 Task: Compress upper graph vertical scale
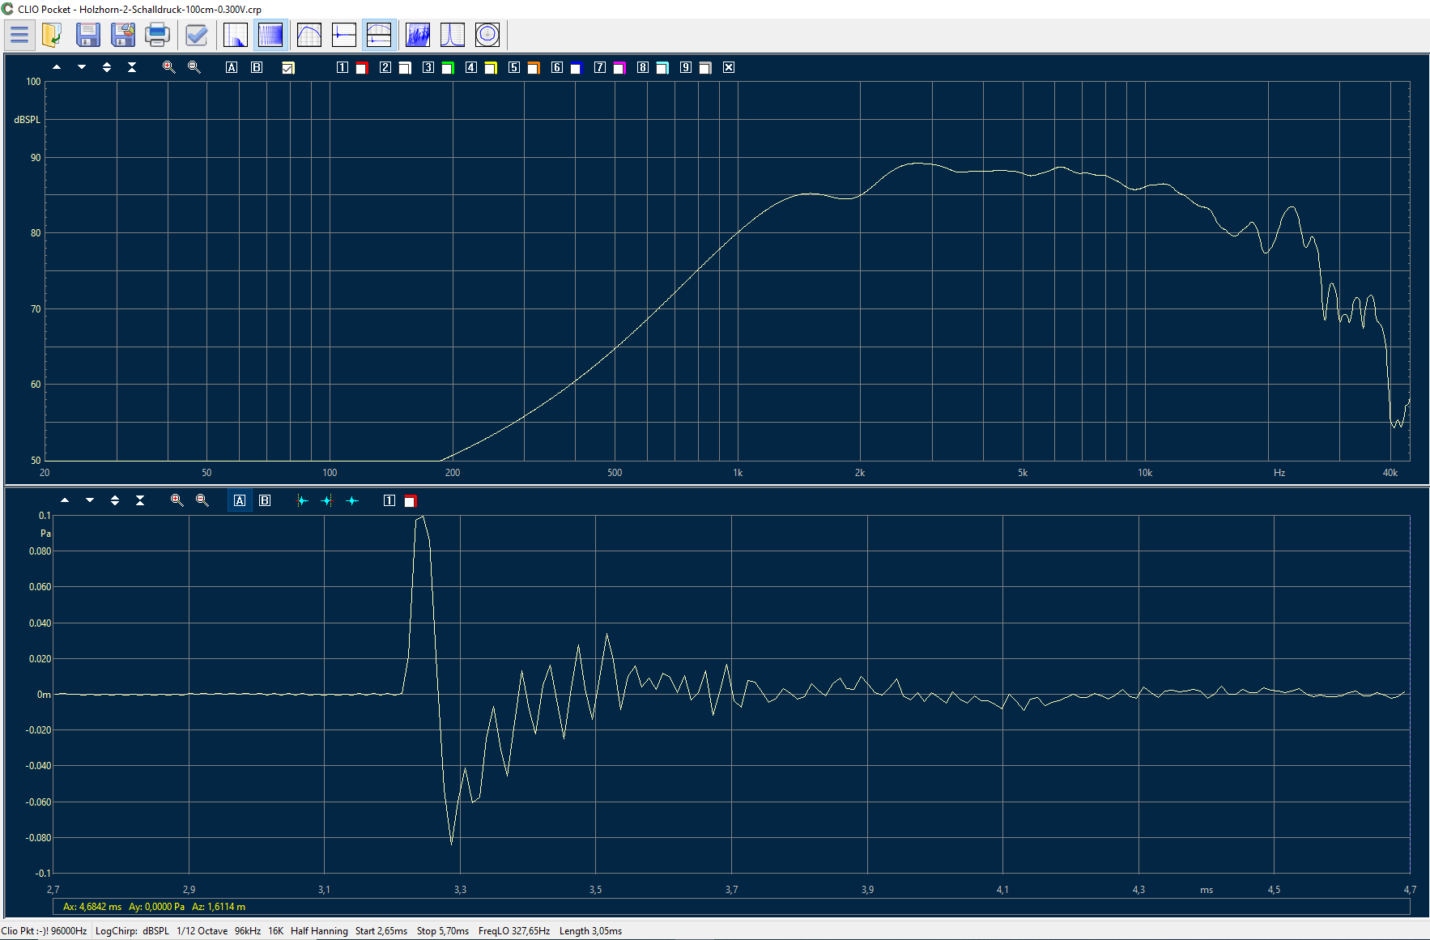tap(132, 67)
